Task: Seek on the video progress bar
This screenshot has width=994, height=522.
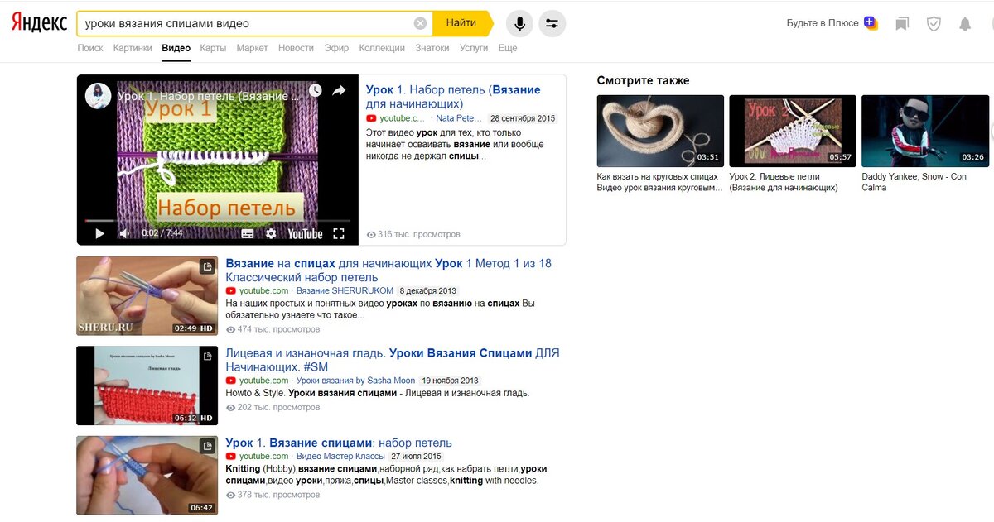Action: tap(218, 221)
